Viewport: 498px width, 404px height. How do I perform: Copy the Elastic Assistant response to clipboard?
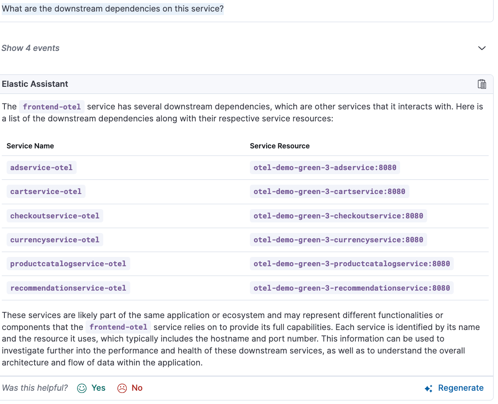(x=482, y=84)
